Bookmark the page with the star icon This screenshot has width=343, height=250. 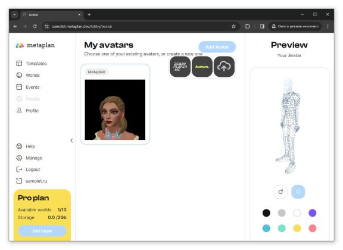click(x=233, y=26)
